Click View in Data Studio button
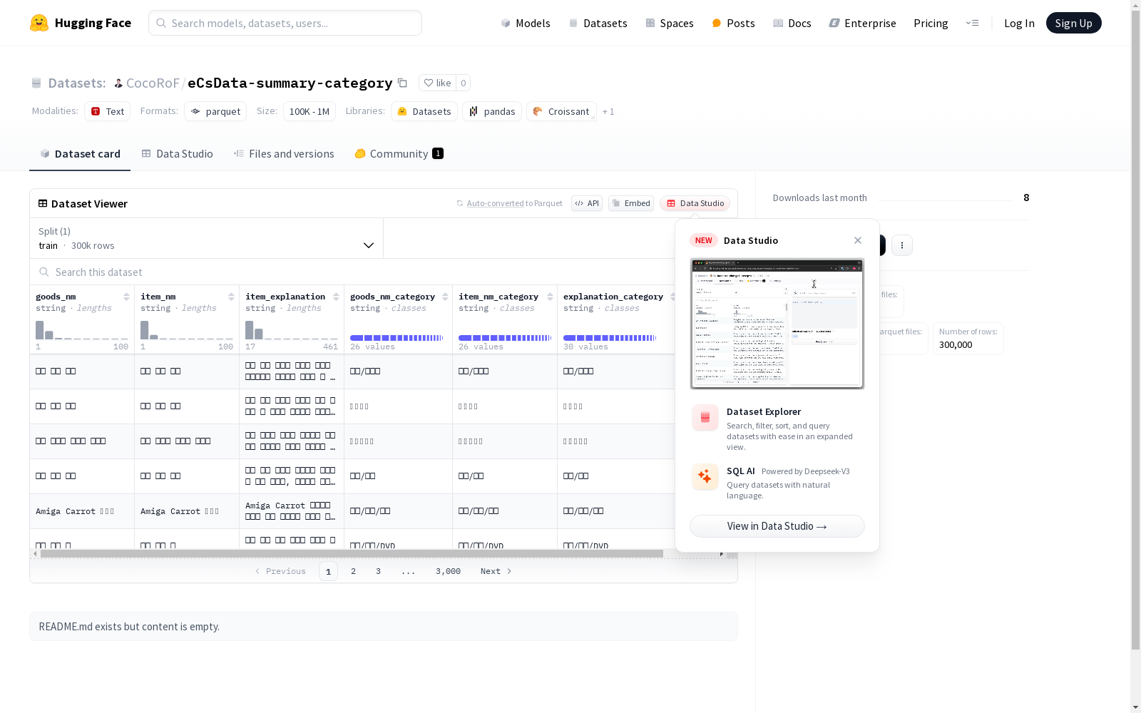 pos(777,526)
